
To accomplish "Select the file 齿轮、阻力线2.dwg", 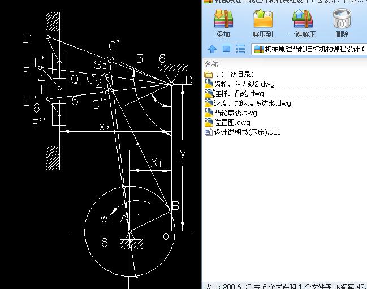I will coord(244,84).
